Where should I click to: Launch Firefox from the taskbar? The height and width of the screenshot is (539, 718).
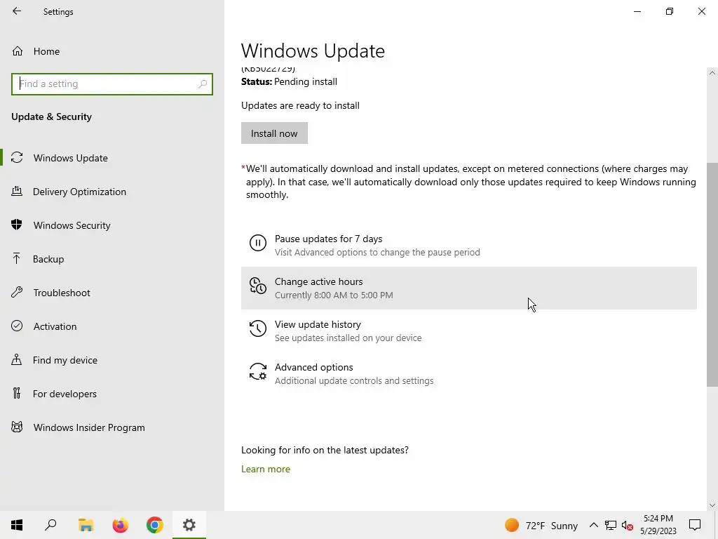pos(121,525)
